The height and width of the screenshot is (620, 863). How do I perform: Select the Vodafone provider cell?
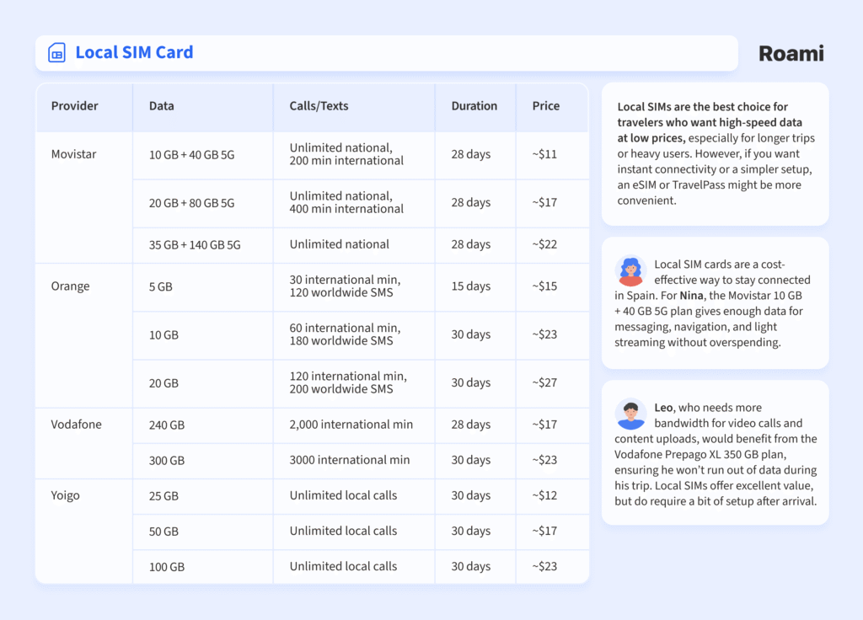76,425
